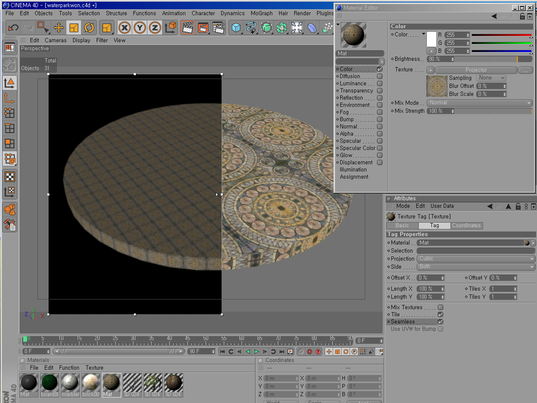Open the Mix Mode dropdown
This screenshot has width=537, height=403.
pos(480,103)
